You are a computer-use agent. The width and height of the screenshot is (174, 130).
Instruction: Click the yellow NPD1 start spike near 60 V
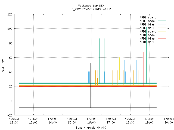click(x=119, y=69)
